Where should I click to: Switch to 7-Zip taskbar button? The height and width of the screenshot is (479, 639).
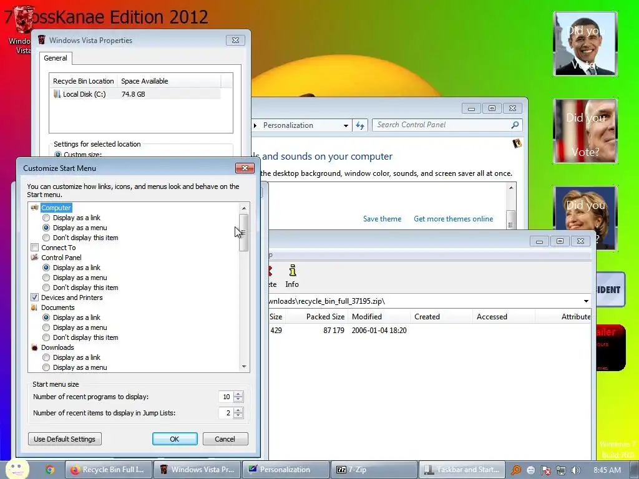374,470
